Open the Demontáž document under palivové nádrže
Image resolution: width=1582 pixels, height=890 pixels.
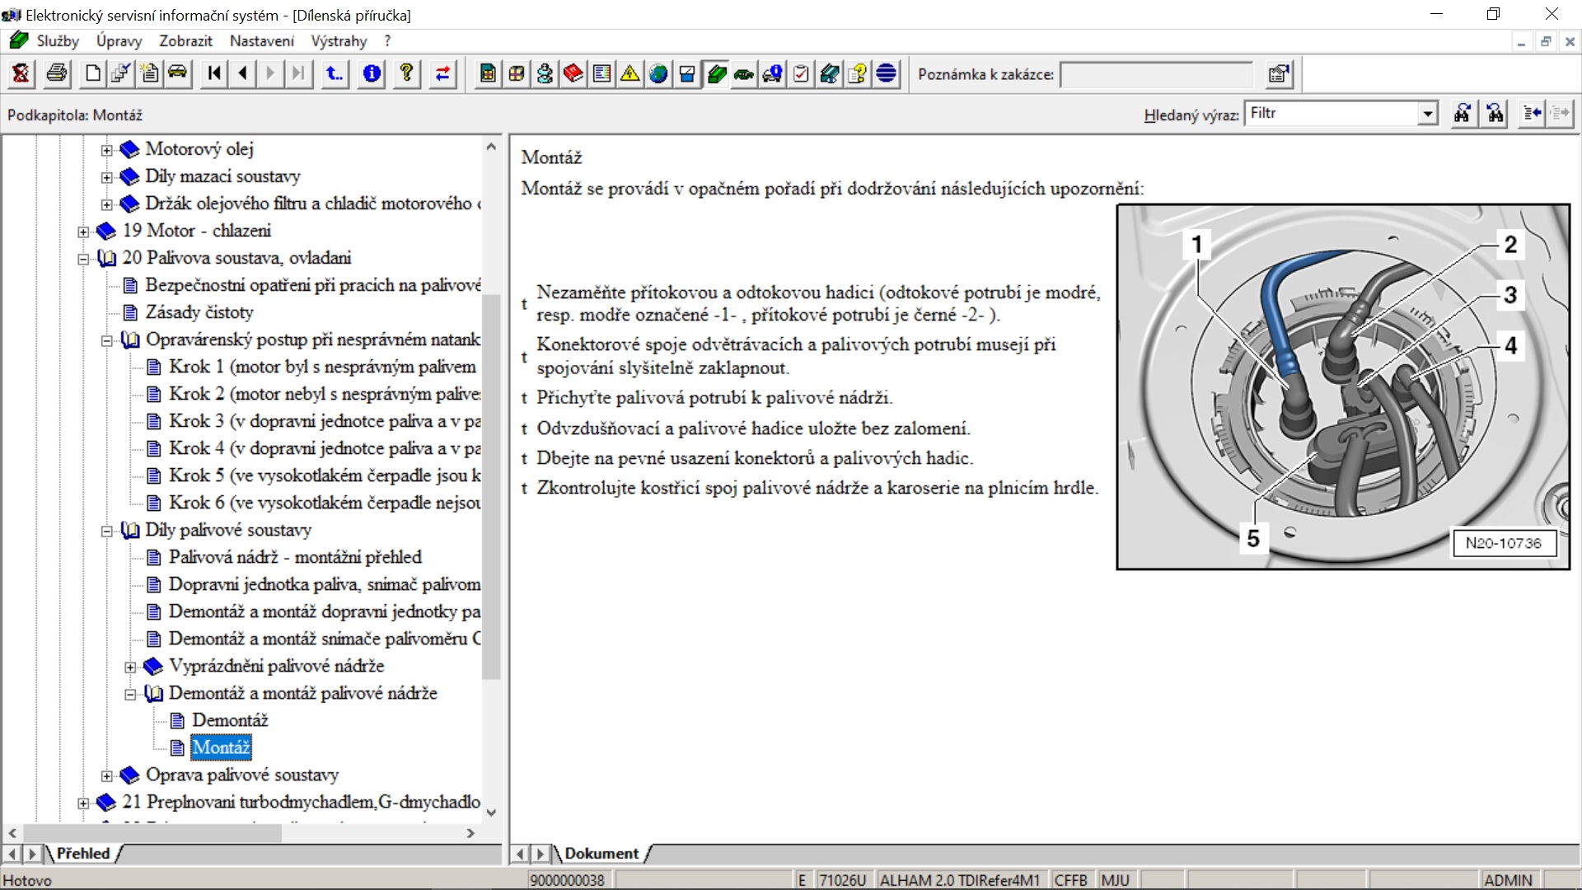pyautogui.click(x=230, y=720)
